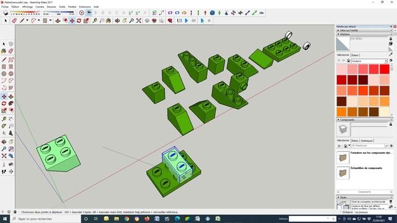Image resolution: width=397 pixels, height=223 pixels.
Task: Open the Édition menu
Action: [16, 7]
